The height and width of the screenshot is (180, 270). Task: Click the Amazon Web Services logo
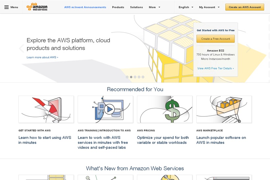click(37, 7)
